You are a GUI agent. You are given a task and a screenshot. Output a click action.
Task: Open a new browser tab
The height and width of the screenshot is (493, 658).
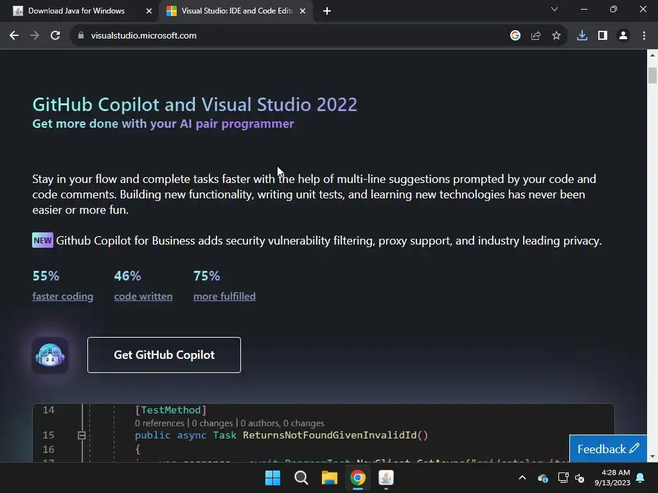click(x=327, y=11)
